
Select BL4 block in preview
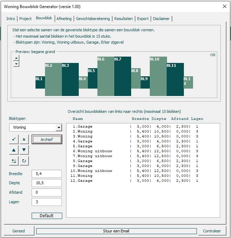point(83,82)
